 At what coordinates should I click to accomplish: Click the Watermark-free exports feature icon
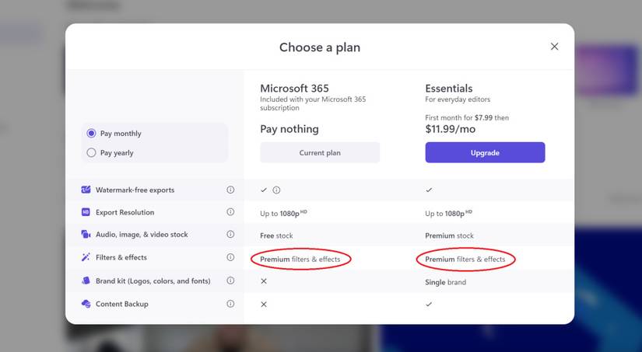point(86,190)
